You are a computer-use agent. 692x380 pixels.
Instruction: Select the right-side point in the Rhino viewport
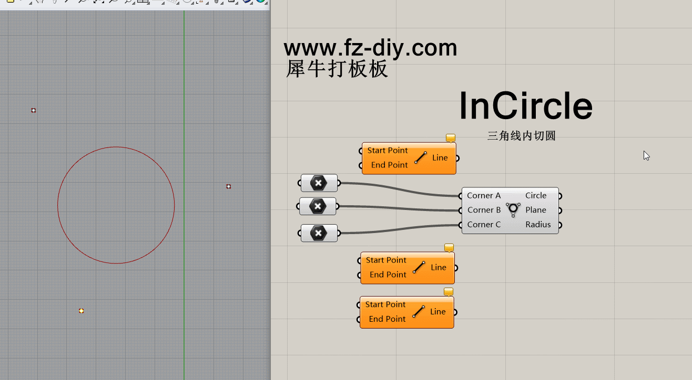click(x=228, y=186)
